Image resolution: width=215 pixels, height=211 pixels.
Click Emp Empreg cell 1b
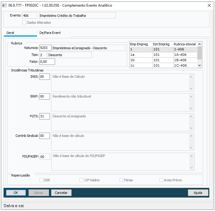tap(141, 60)
